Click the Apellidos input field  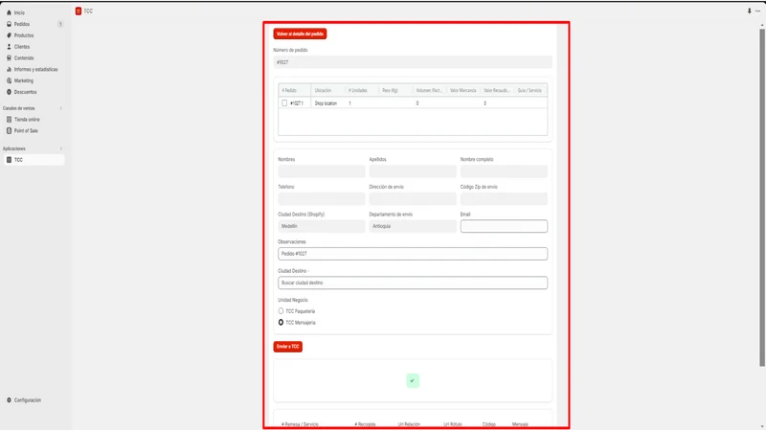coord(413,171)
